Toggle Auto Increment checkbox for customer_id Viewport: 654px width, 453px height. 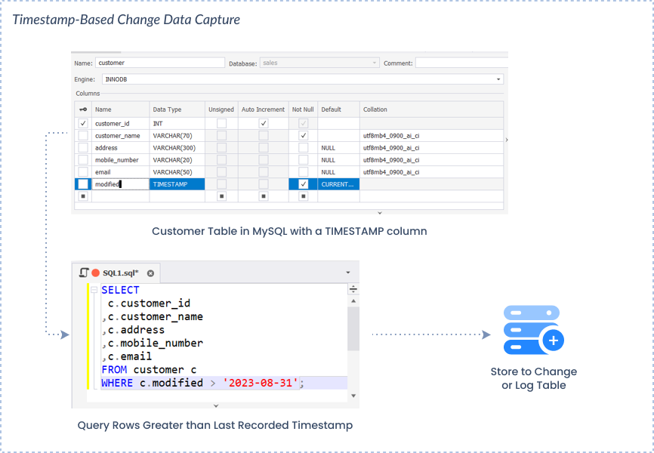point(263,124)
